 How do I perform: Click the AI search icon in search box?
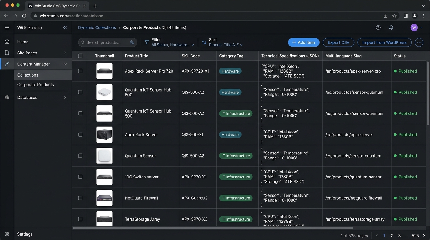pos(132,42)
